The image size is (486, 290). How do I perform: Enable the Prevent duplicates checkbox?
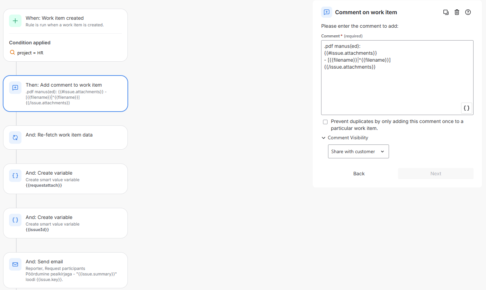coord(325,122)
